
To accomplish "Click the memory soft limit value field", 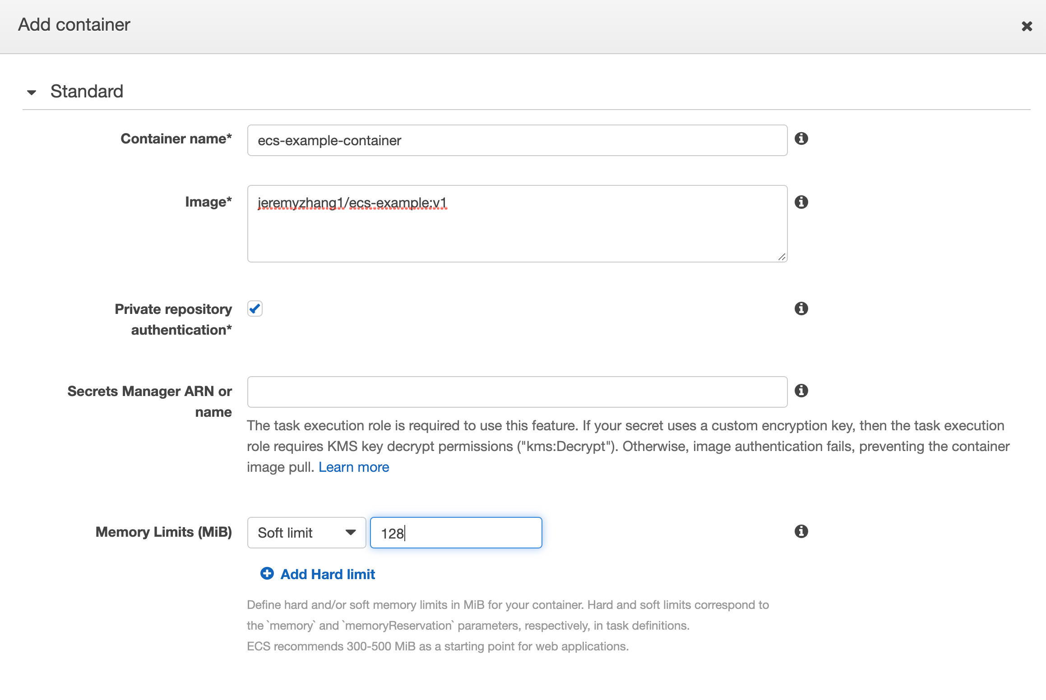I will pos(456,533).
